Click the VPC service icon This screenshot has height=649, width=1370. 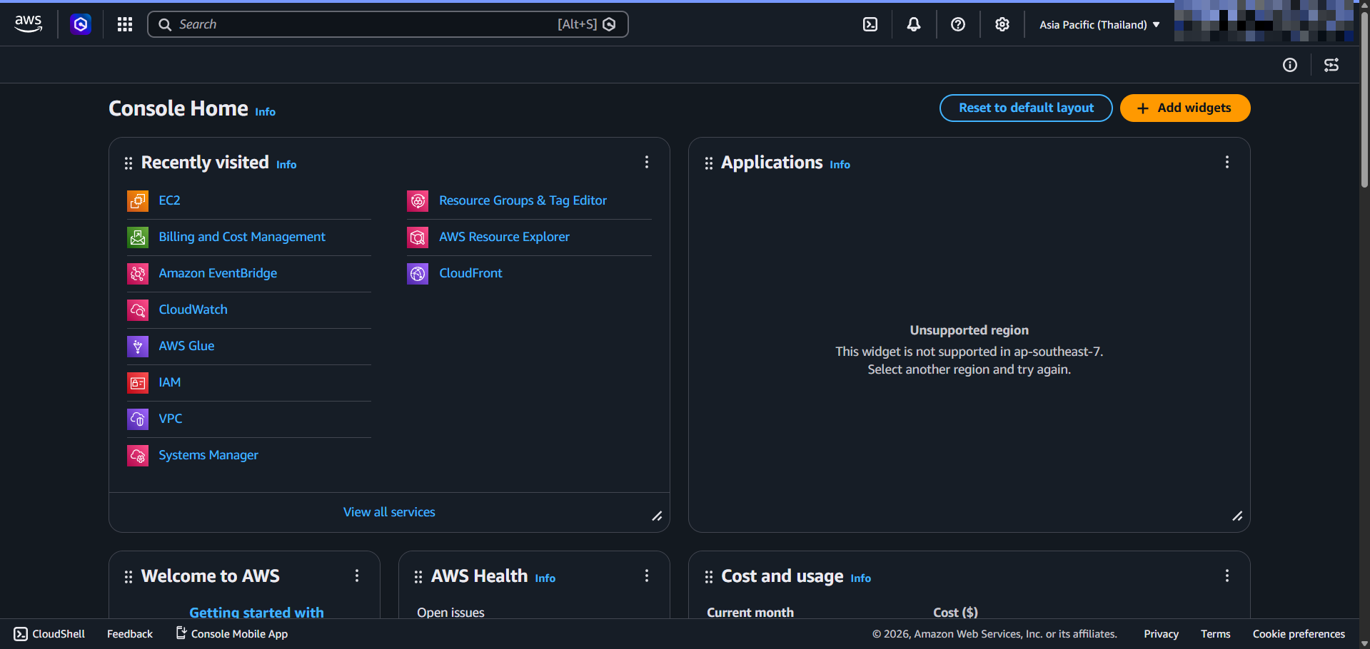point(138,419)
